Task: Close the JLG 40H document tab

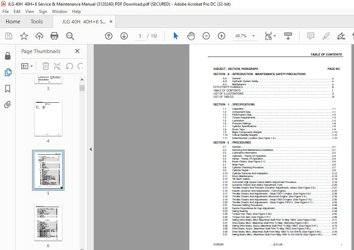Action: pyautogui.click(x=111, y=22)
